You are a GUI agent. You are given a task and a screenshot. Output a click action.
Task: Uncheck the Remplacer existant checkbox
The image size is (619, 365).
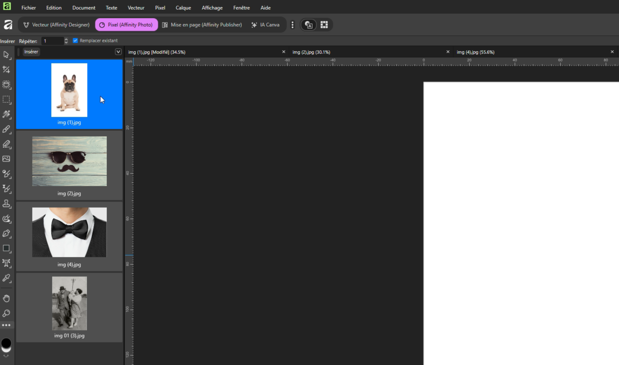click(x=75, y=41)
